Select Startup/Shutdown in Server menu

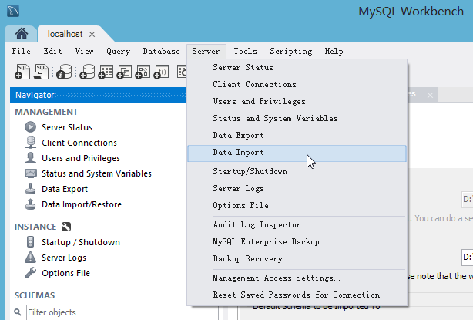pos(297,171)
